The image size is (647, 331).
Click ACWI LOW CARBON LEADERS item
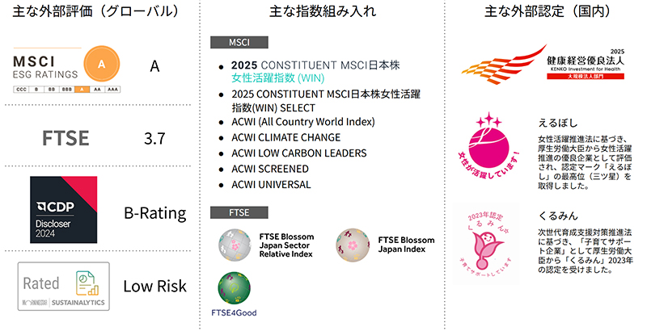click(299, 153)
